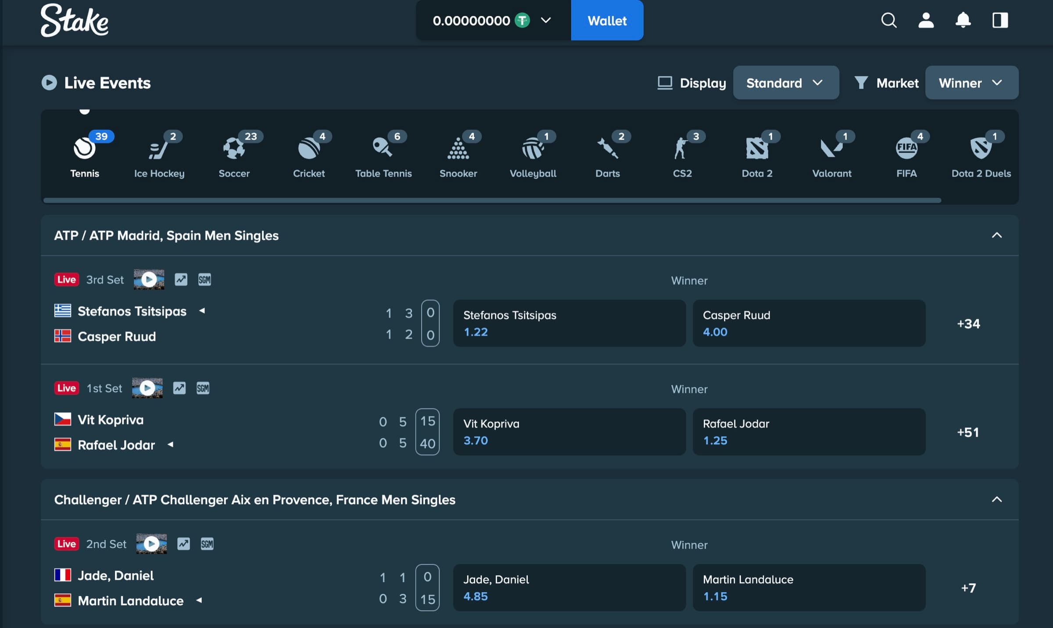Open +7 more markets
1053x628 pixels.
tap(968, 588)
